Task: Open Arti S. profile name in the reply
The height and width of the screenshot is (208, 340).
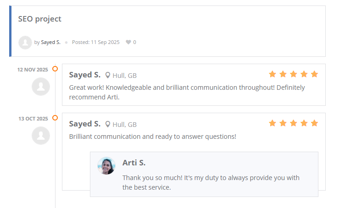Action: pyautogui.click(x=134, y=163)
